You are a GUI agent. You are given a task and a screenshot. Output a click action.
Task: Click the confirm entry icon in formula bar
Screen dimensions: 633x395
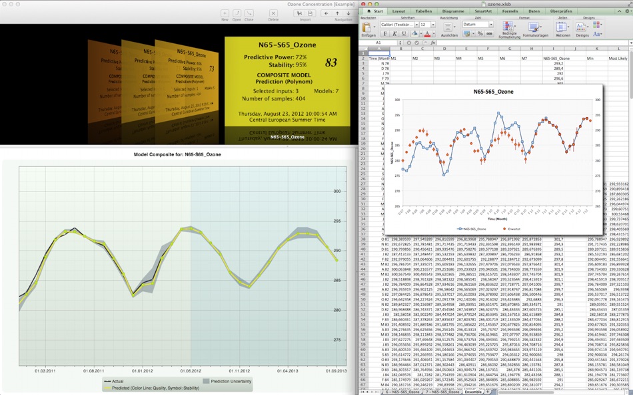click(x=416, y=43)
